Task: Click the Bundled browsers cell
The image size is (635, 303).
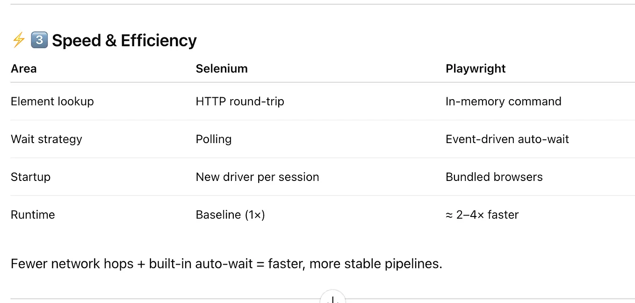Action: click(494, 177)
